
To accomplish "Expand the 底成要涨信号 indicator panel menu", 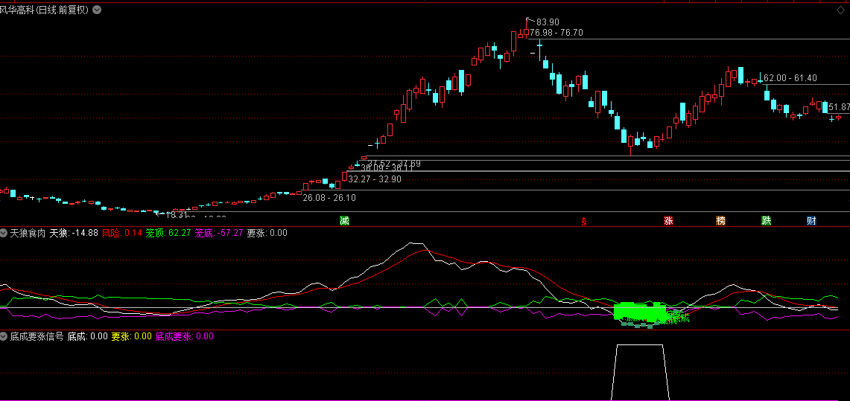I will pos(4,336).
